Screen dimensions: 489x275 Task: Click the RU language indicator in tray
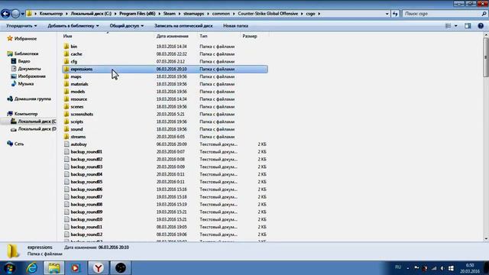398,267
